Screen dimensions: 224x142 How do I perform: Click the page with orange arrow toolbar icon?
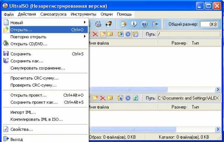[124, 24]
